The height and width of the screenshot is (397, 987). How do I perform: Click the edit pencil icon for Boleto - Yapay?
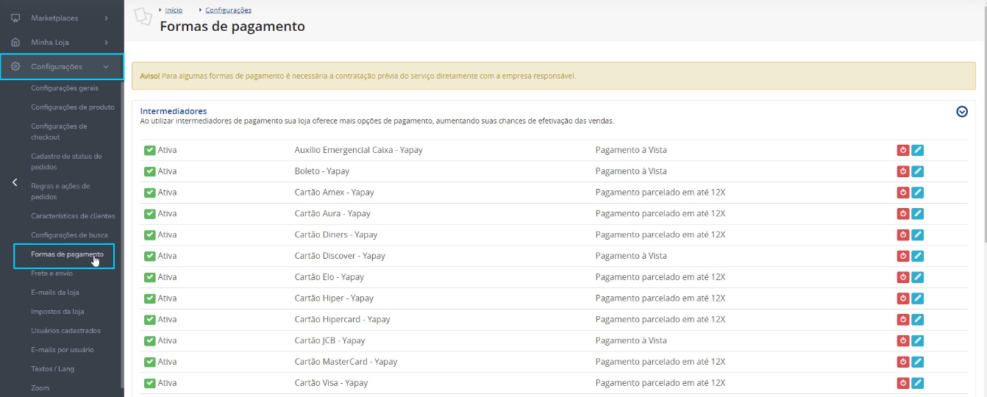[x=917, y=171]
